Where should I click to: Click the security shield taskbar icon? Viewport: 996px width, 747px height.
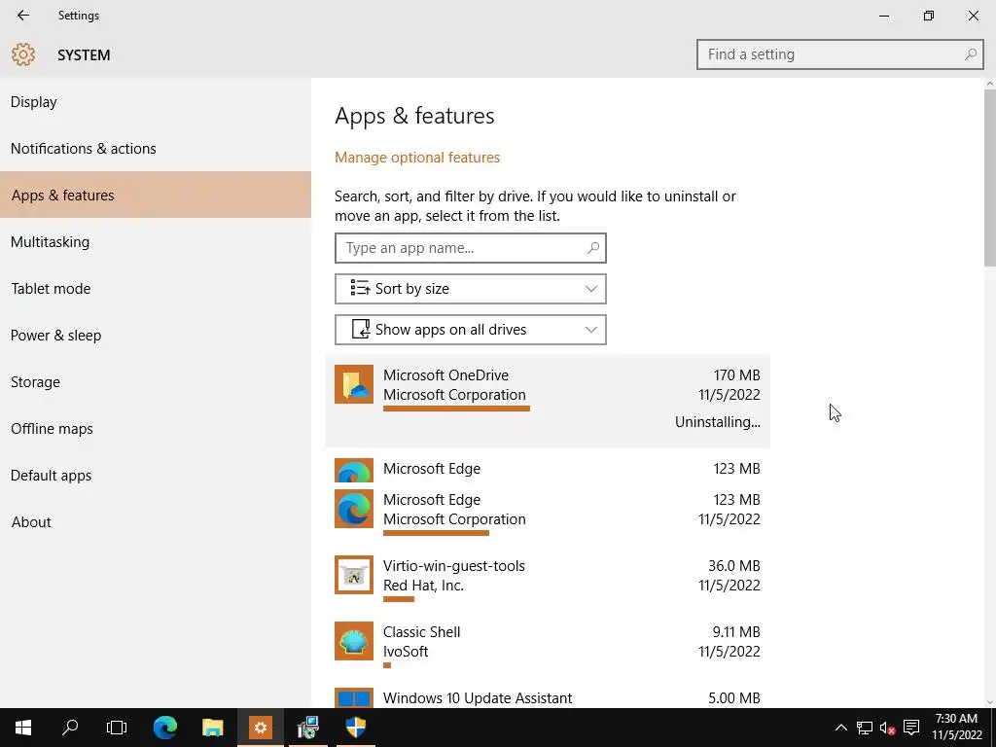pos(356,728)
